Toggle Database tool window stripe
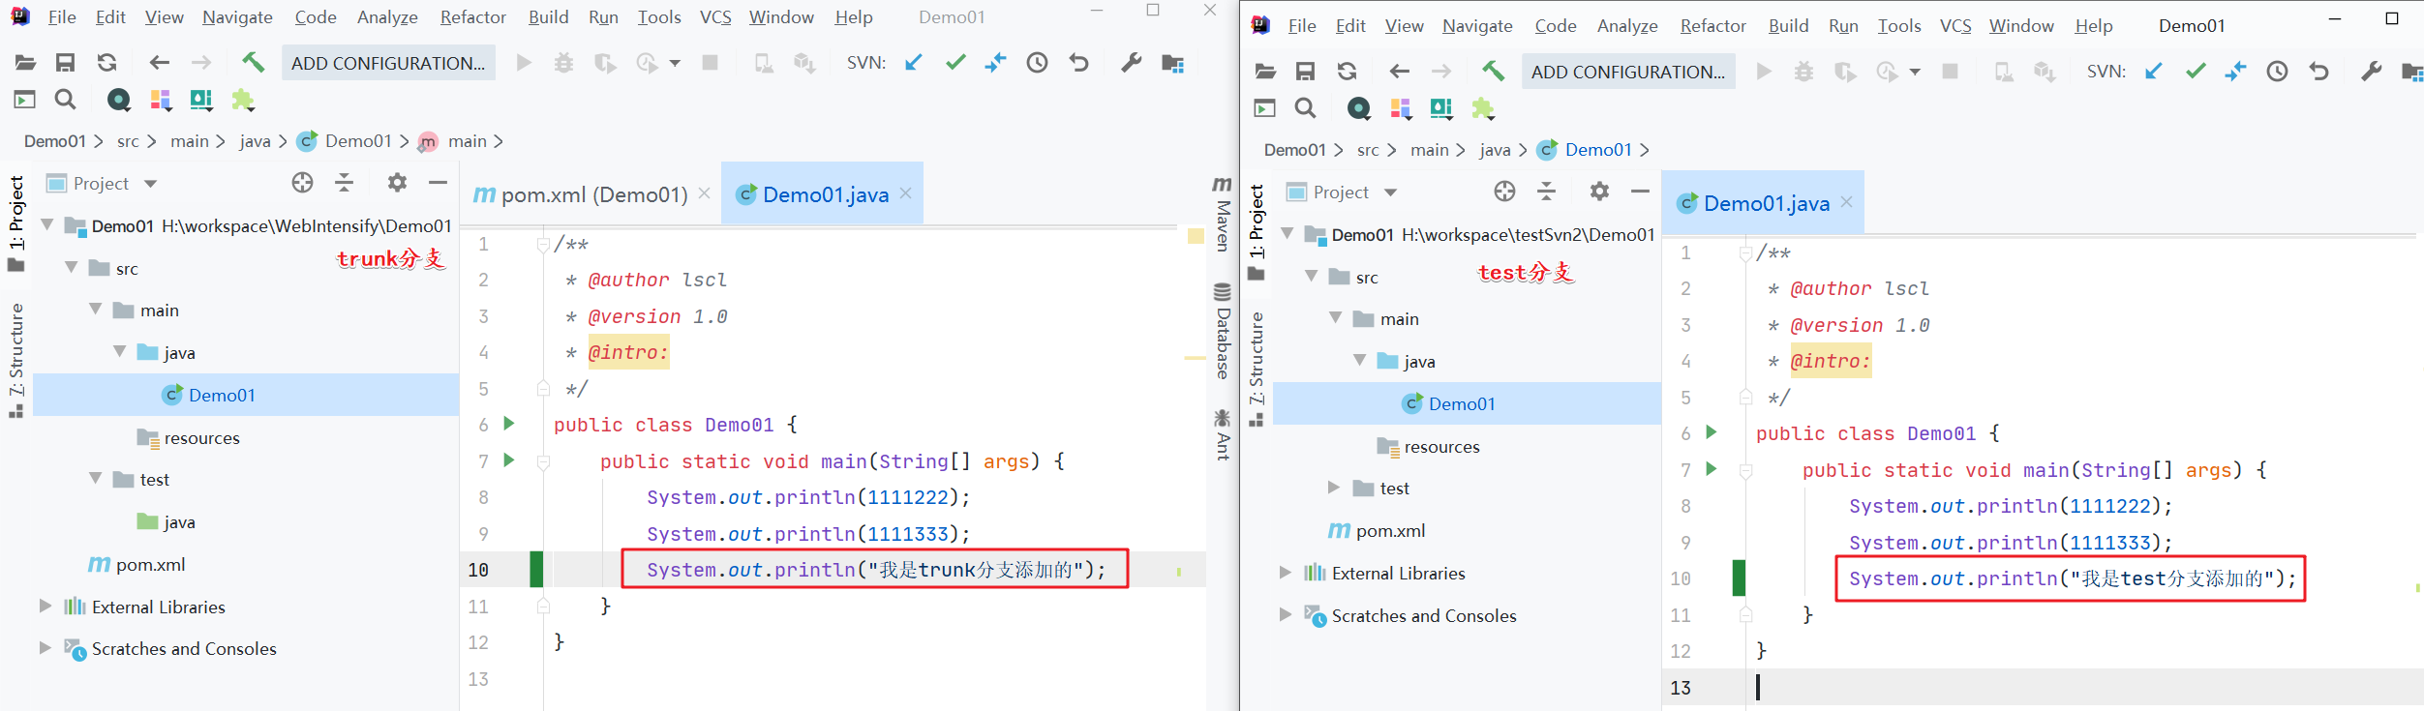 [x=1223, y=331]
